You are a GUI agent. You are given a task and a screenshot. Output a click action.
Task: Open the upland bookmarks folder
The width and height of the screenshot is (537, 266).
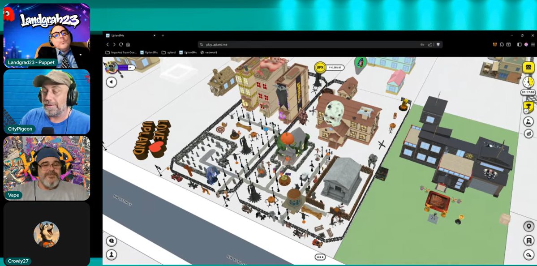(x=168, y=52)
